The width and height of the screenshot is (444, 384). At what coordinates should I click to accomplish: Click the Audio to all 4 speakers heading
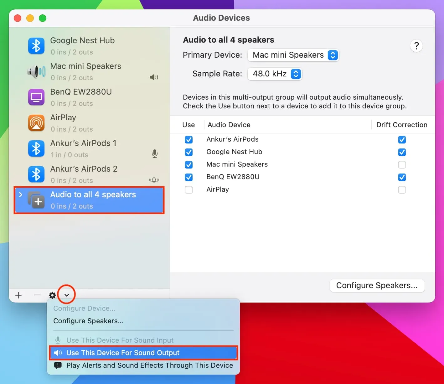229,40
